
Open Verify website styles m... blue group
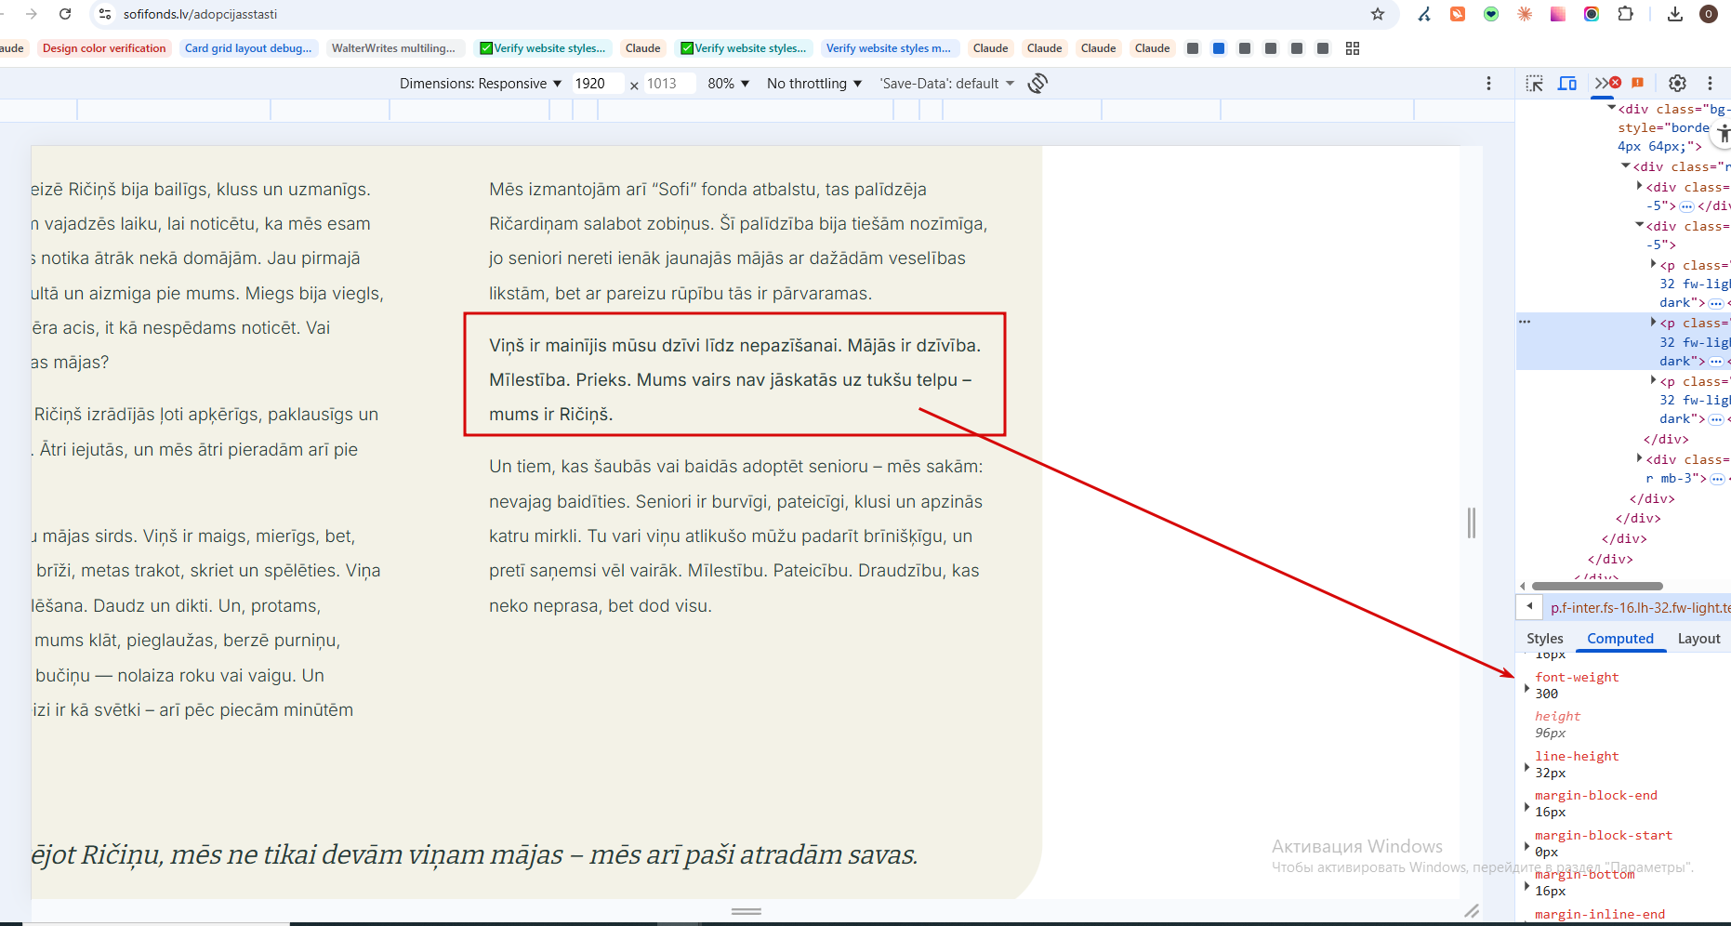pos(888,48)
